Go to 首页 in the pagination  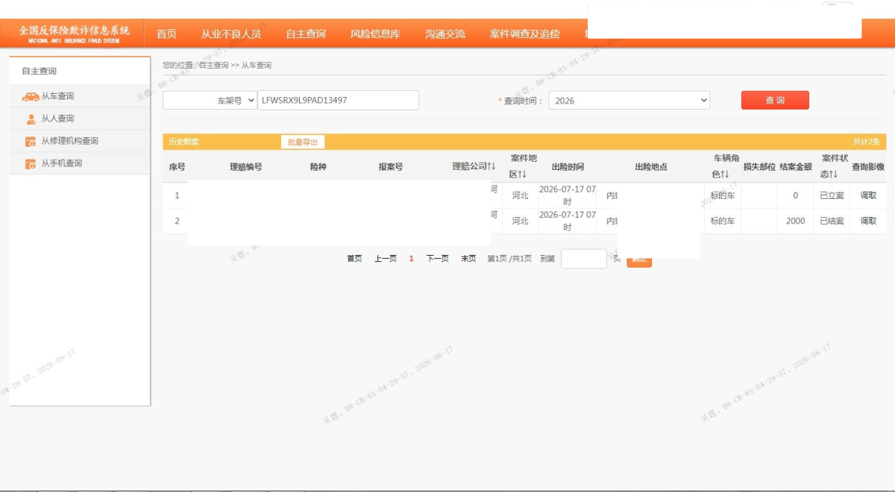pos(354,259)
